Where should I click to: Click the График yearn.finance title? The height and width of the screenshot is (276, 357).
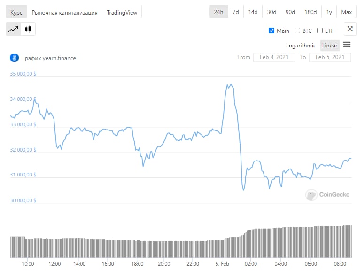click(49, 58)
